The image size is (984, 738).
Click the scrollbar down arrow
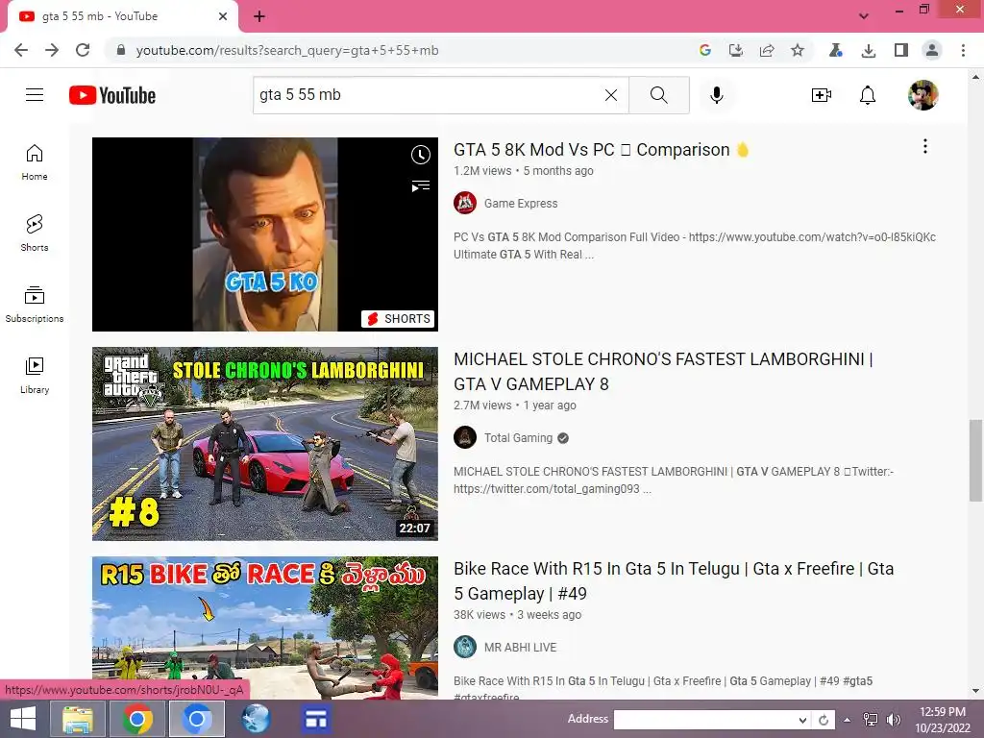pyautogui.click(x=975, y=691)
